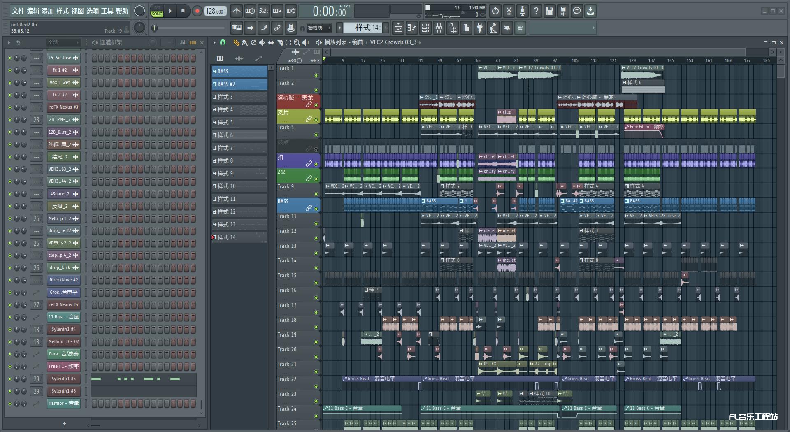Open the 样式 14 pattern selector
790x432 pixels.
(362, 28)
